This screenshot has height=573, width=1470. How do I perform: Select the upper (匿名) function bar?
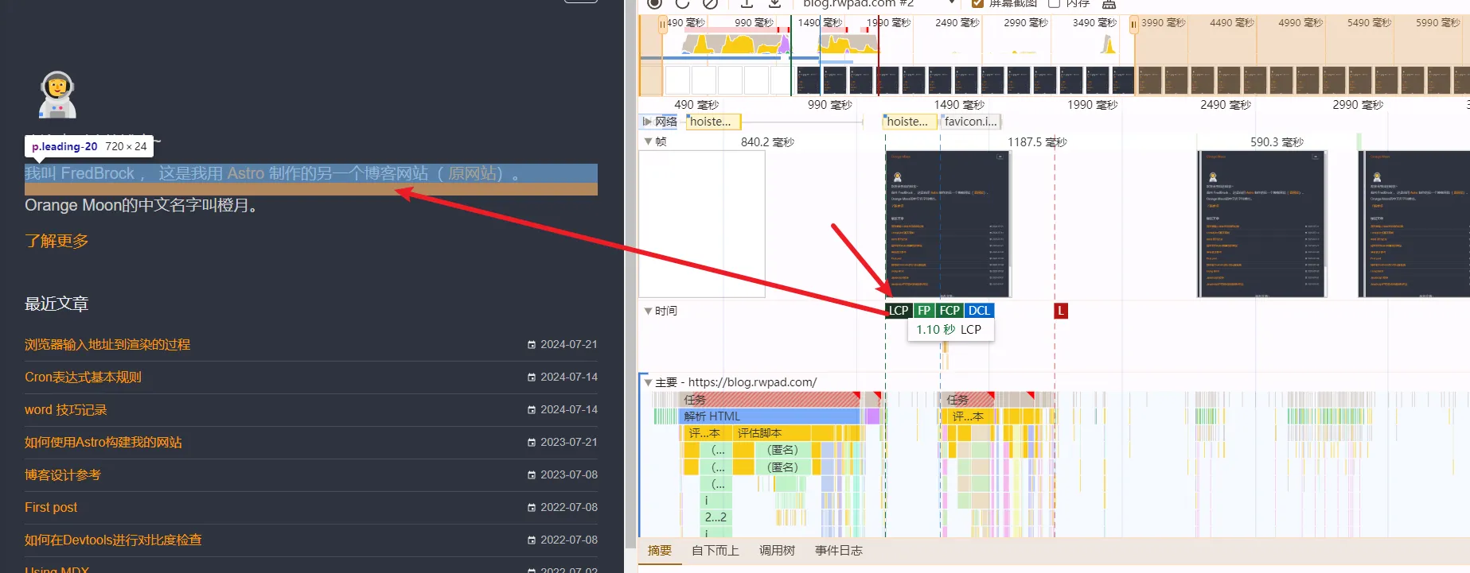pos(782,450)
